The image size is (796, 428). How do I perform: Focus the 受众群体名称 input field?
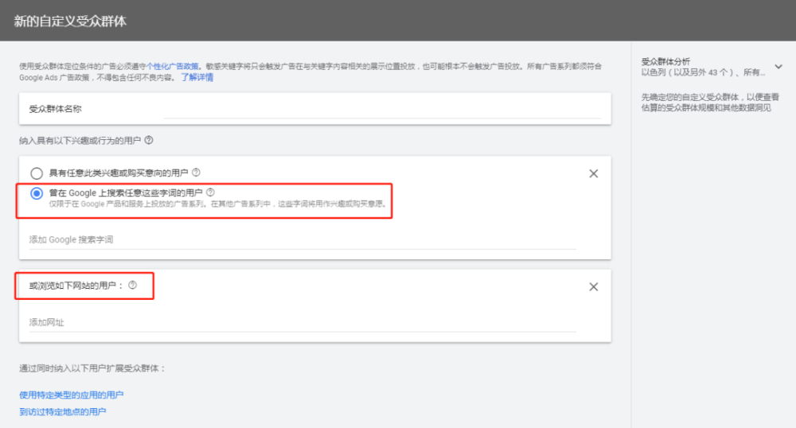(x=382, y=109)
